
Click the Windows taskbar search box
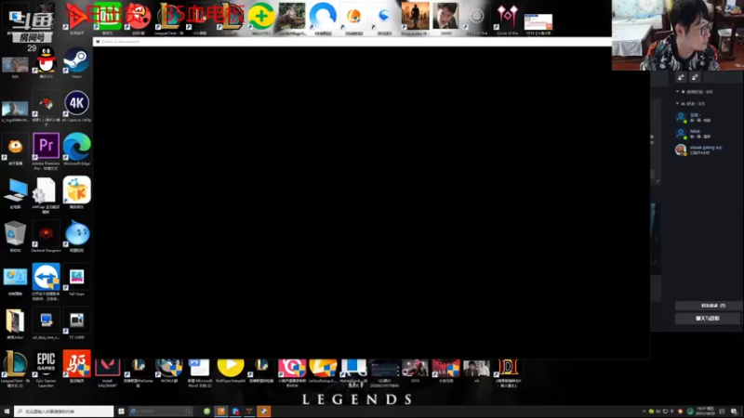pos(64,411)
